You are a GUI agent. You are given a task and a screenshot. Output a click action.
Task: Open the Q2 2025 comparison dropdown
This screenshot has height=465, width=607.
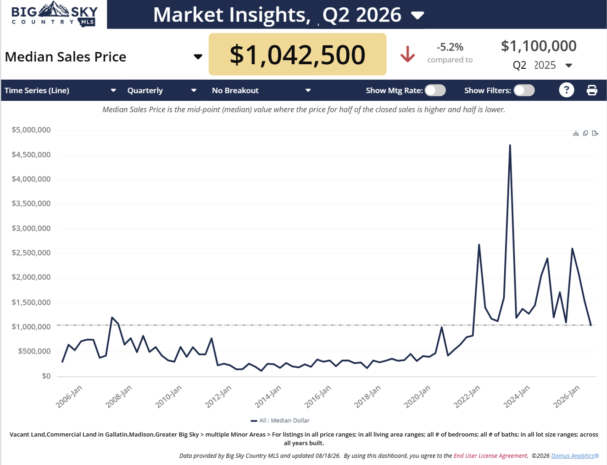click(542, 65)
